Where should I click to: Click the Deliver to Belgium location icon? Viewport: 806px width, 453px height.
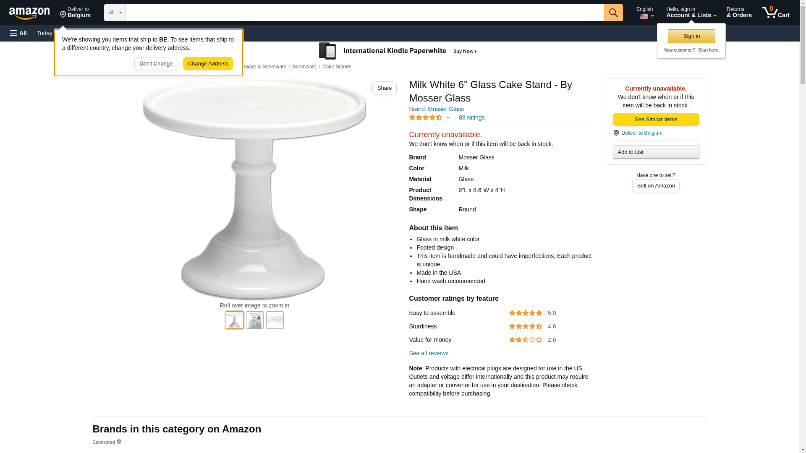pos(616,133)
